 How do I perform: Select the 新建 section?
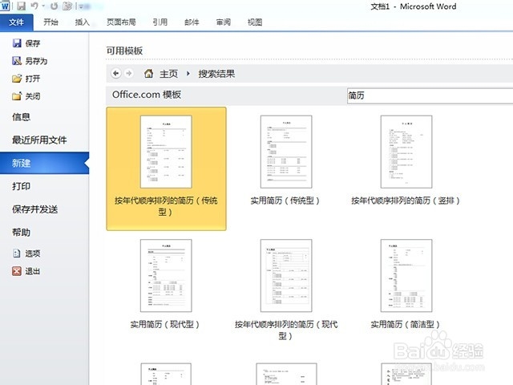pos(45,163)
